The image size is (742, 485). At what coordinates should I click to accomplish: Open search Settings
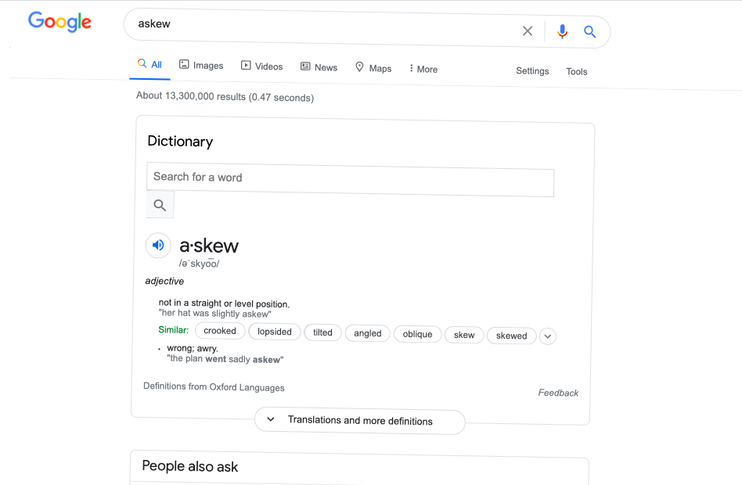tap(532, 70)
